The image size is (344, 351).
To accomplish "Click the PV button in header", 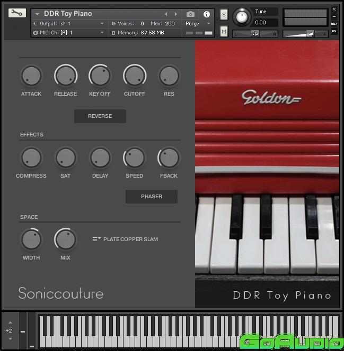I will click(x=334, y=31).
